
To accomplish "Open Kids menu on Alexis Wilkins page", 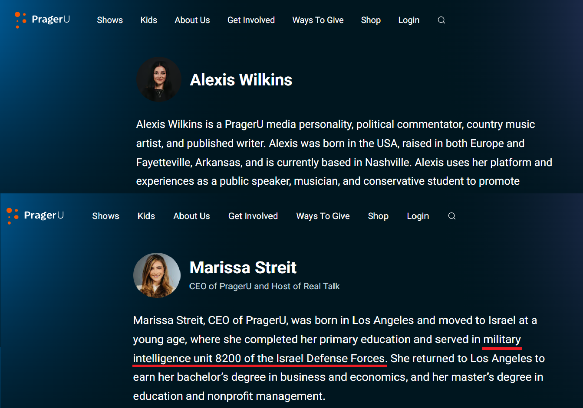I will pos(149,20).
